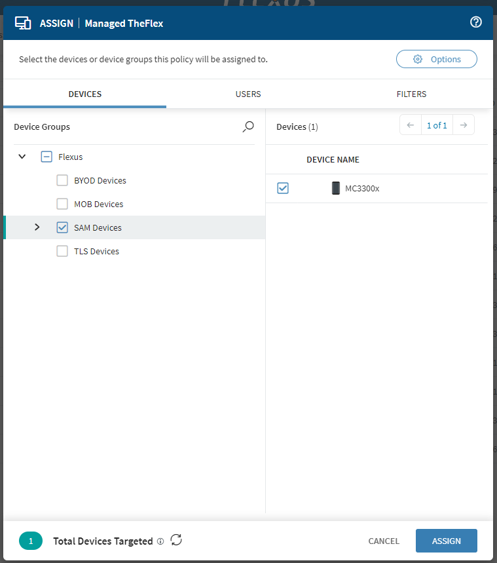Switch to the Filters tab
497x563 pixels.
pyautogui.click(x=411, y=94)
